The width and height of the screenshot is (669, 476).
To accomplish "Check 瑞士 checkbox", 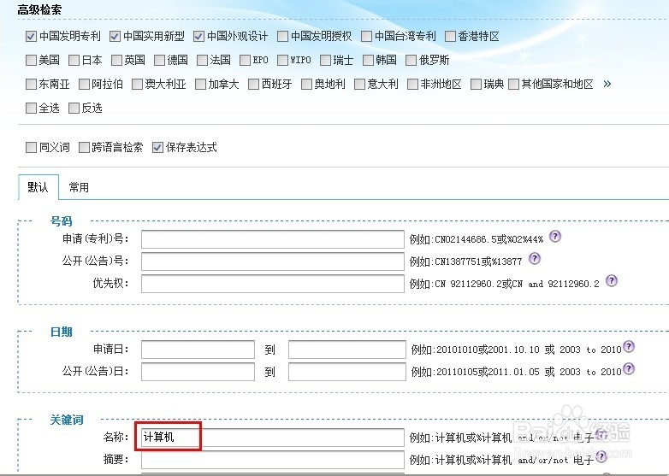I will [325, 60].
